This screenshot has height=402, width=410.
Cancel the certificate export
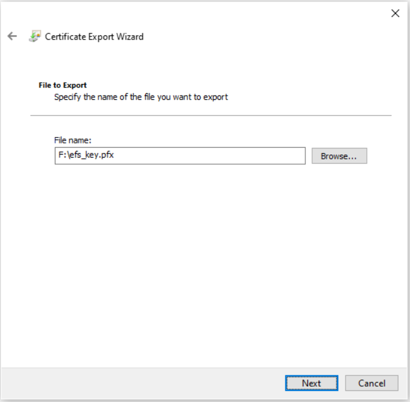[371, 383]
